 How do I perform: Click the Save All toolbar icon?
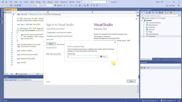pos(20,5)
